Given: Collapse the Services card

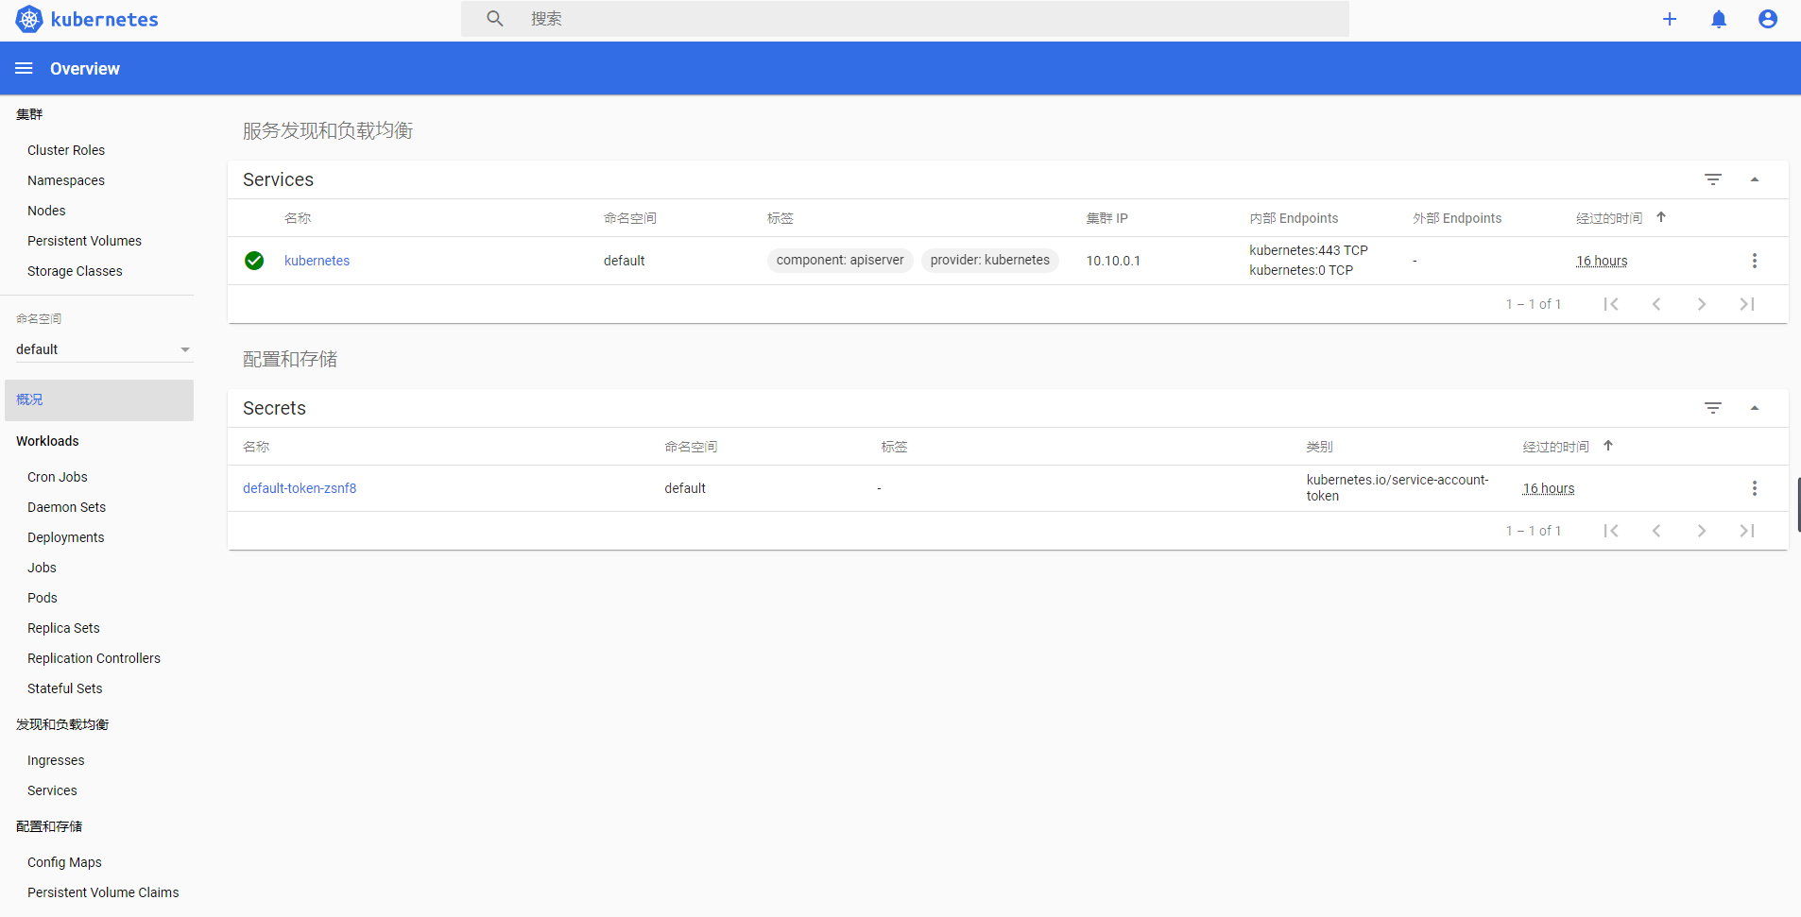Looking at the screenshot, I should (1755, 179).
